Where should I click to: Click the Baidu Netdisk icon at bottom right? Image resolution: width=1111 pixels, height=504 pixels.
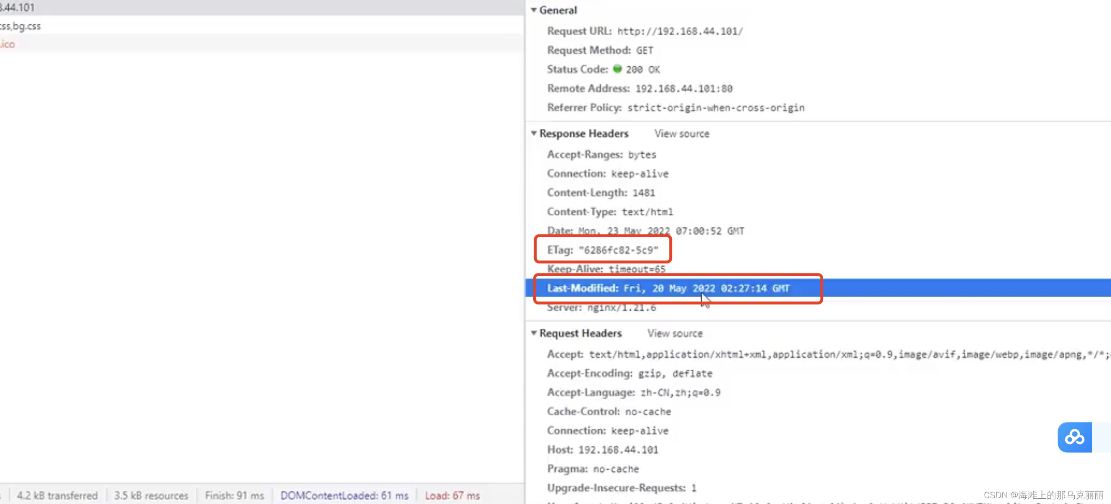1075,437
